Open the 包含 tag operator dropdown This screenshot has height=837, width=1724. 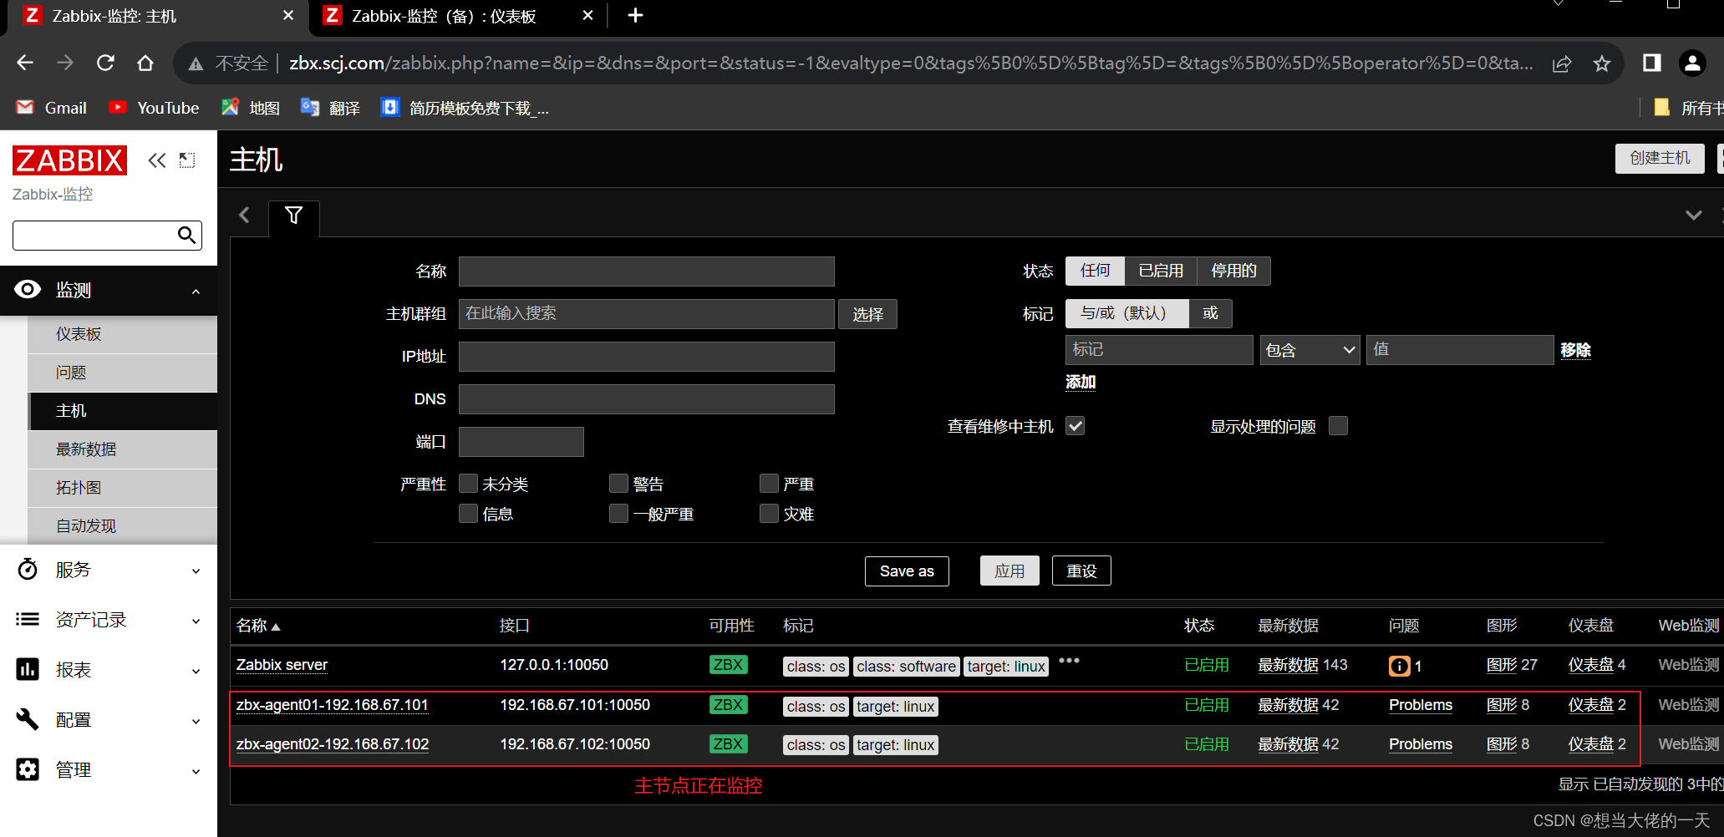pyautogui.click(x=1310, y=350)
